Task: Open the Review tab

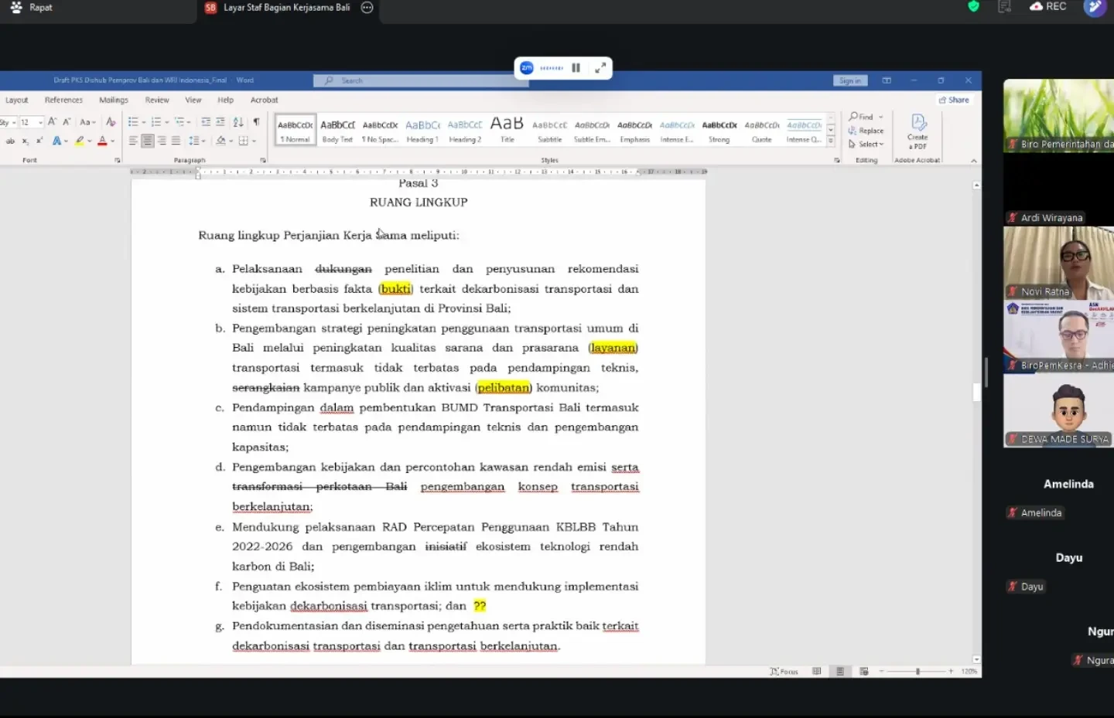Action: click(x=157, y=100)
